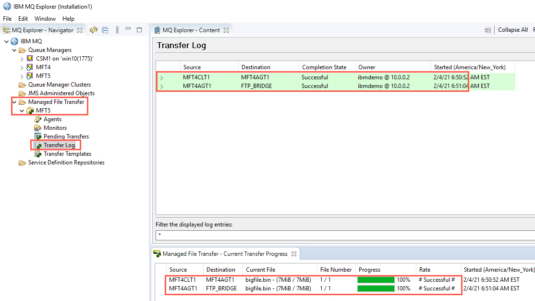Click the Queue Managers folder icon
Image resolution: width=535 pixels, height=301 pixels.
(23, 50)
